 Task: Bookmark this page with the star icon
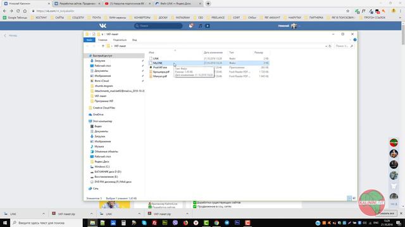coord(347,11)
